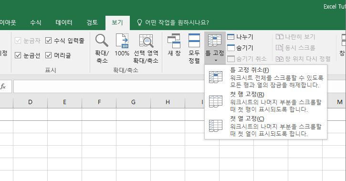The width and height of the screenshot is (346, 181).
Task: Select column D header
Action: coord(30,102)
